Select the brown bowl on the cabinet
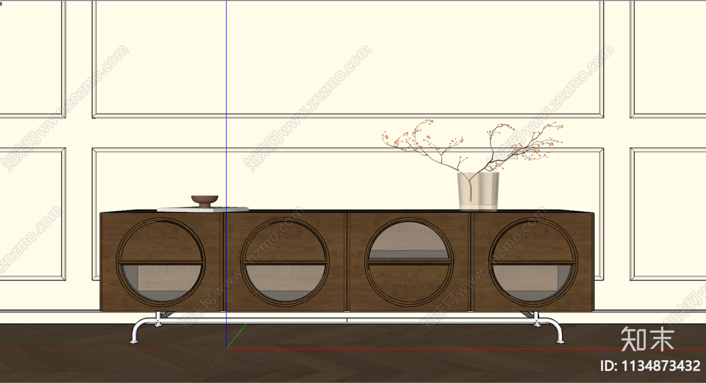The image size is (706, 383). pos(204,201)
